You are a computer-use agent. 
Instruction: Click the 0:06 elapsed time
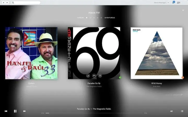[x=43, y=113]
